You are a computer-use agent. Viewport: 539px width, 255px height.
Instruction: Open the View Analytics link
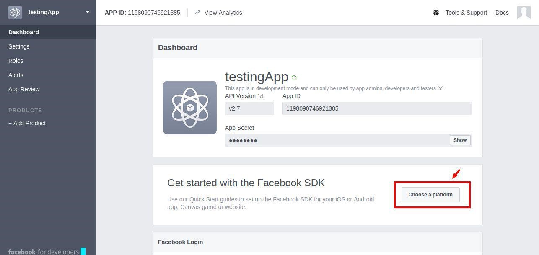[223, 13]
